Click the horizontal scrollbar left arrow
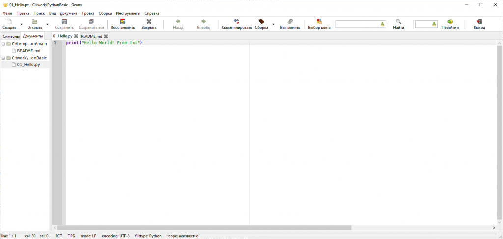 55,227
